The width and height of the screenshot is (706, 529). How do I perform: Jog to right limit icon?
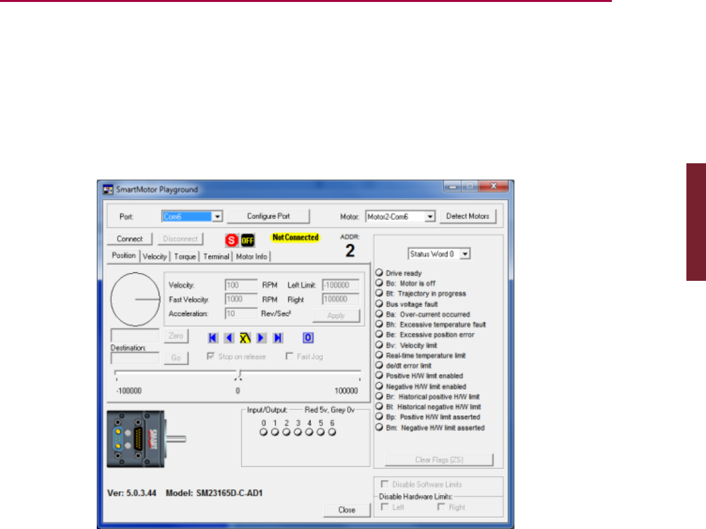(278, 338)
